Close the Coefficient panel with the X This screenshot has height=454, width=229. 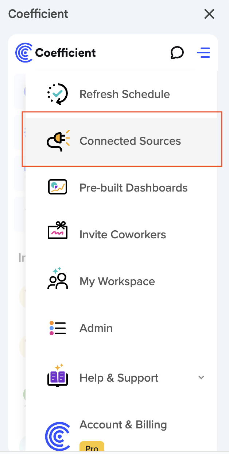[x=209, y=14]
